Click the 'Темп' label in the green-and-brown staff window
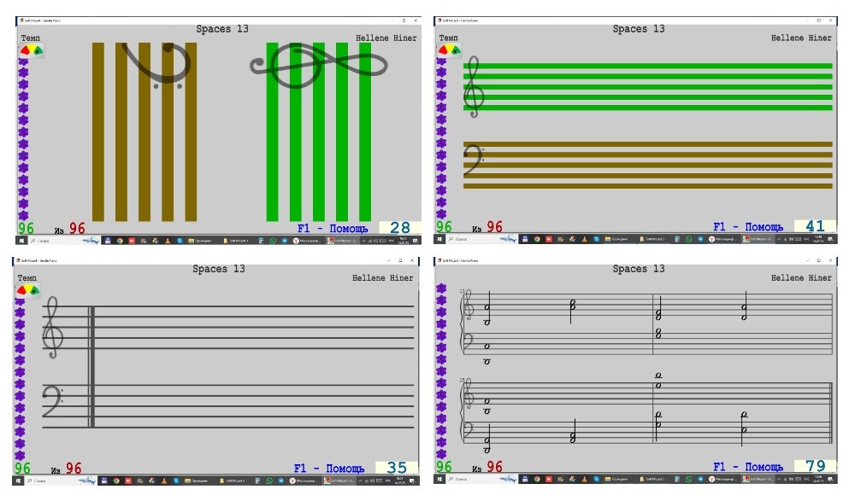 pos(448,38)
